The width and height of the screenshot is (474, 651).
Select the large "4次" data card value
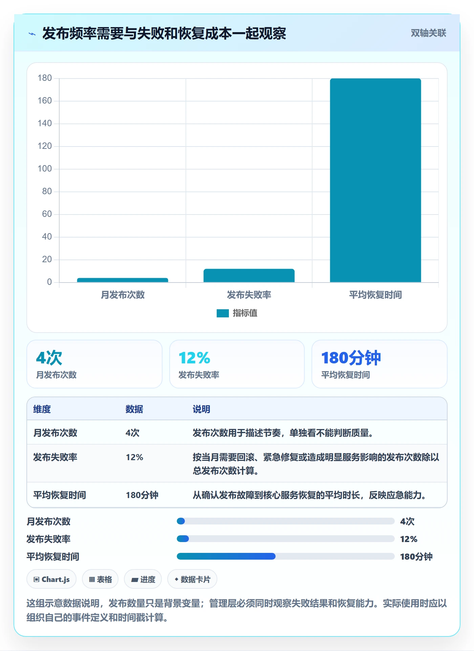pyautogui.click(x=49, y=358)
